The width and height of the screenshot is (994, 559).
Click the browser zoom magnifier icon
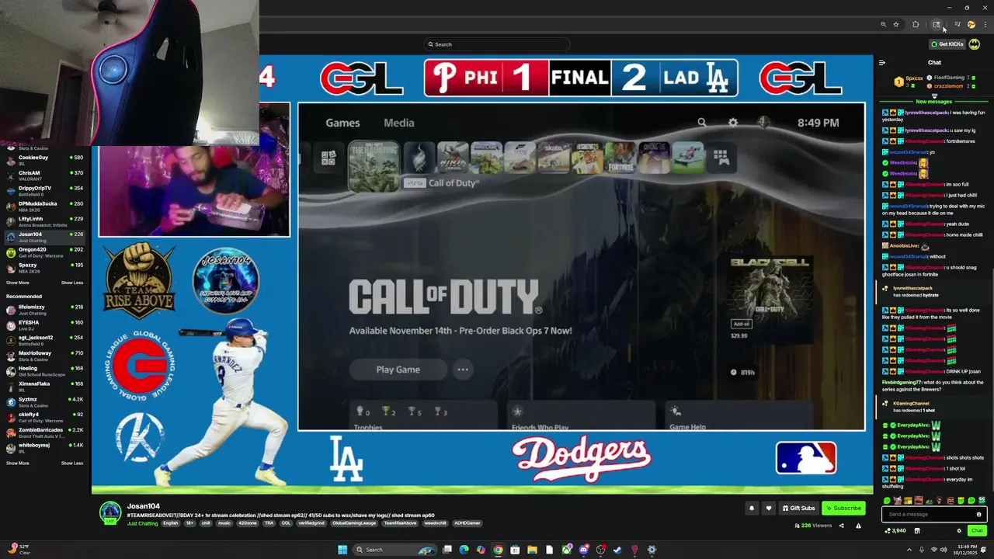(x=883, y=25)
